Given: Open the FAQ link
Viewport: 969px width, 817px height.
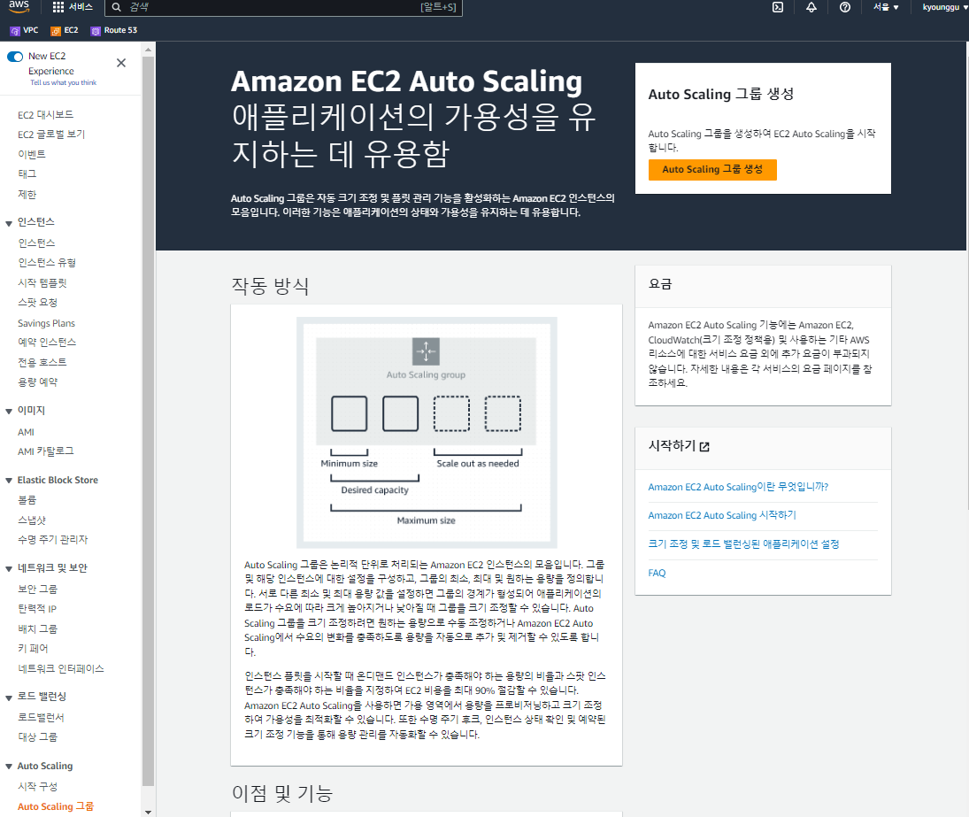Looking at the screenshot, I should click(657, 573).
